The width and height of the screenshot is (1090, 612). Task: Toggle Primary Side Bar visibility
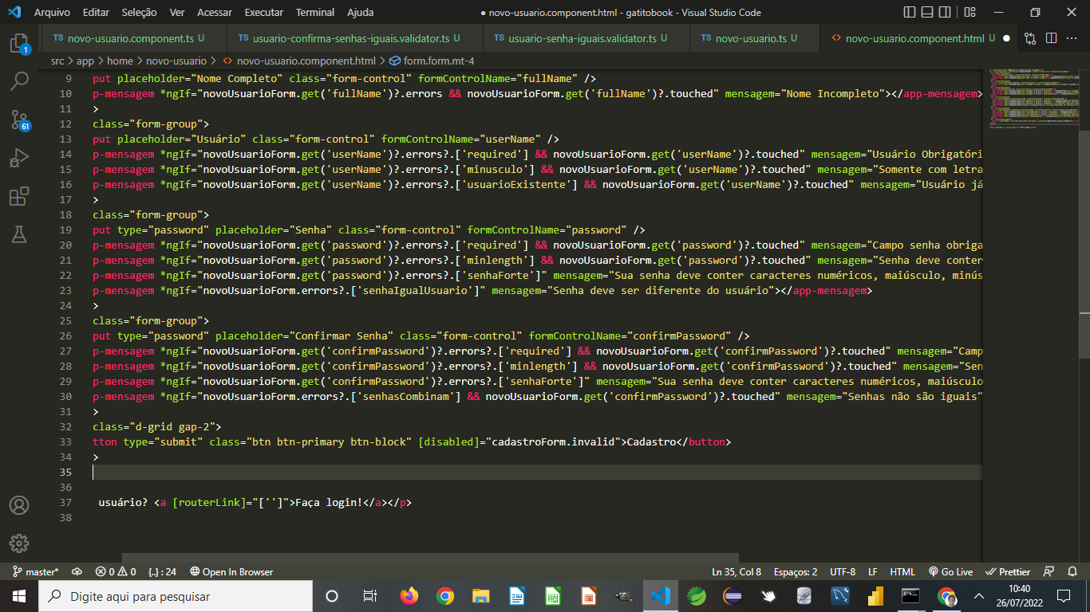[x=910, y=12]
